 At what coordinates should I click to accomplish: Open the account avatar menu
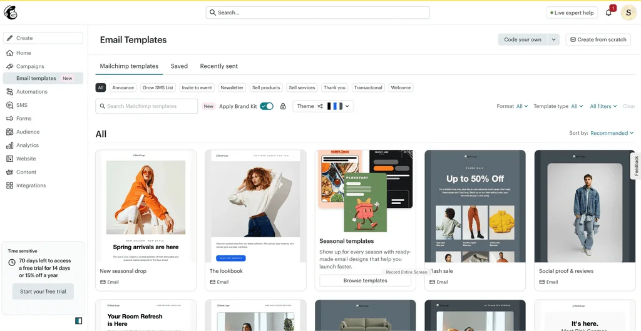point(628,12)
